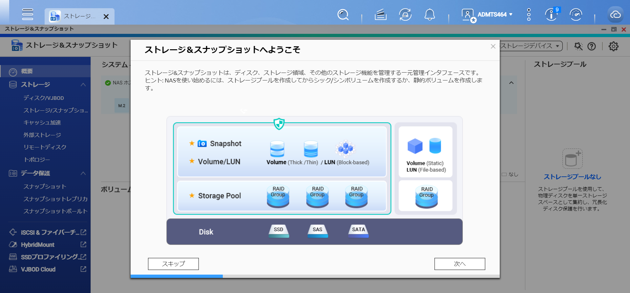Click the Snapshot camera icon in diagram
Viewport: 630px width, 293px height.
[202, 144]
